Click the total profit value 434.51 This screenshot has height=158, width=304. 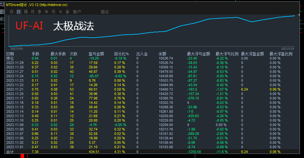(94, 152)
